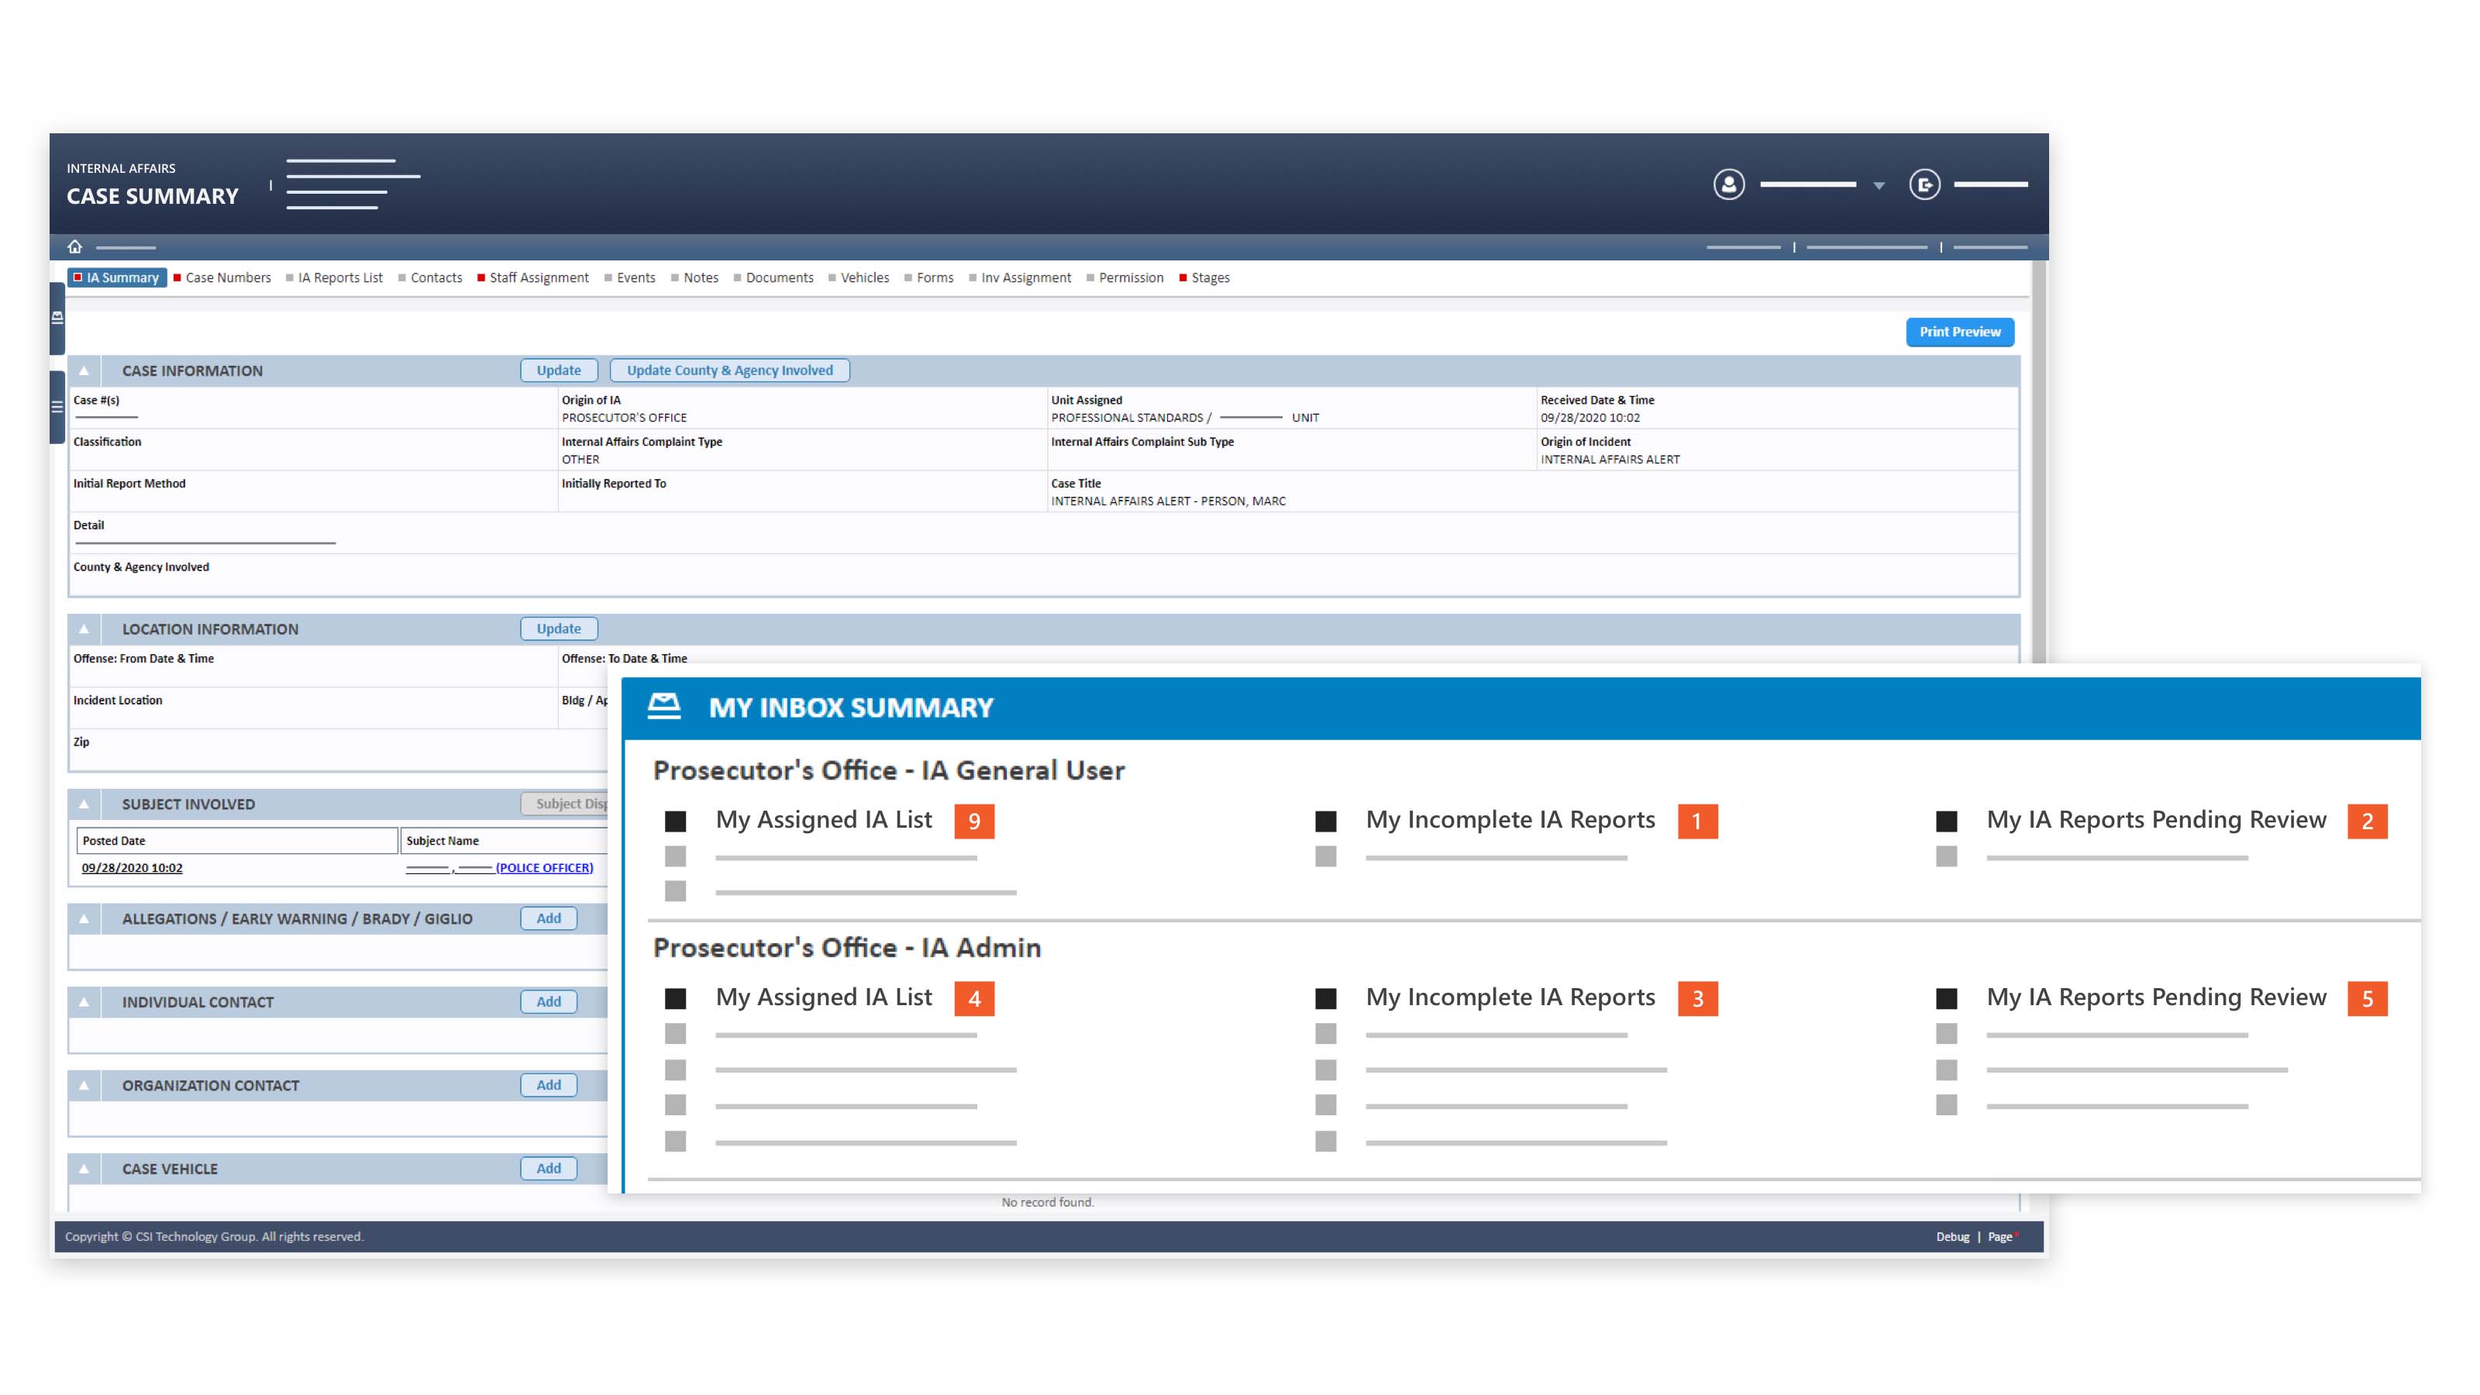
Task: Click the user profile avatar icon
Action: click(1728, 184)
